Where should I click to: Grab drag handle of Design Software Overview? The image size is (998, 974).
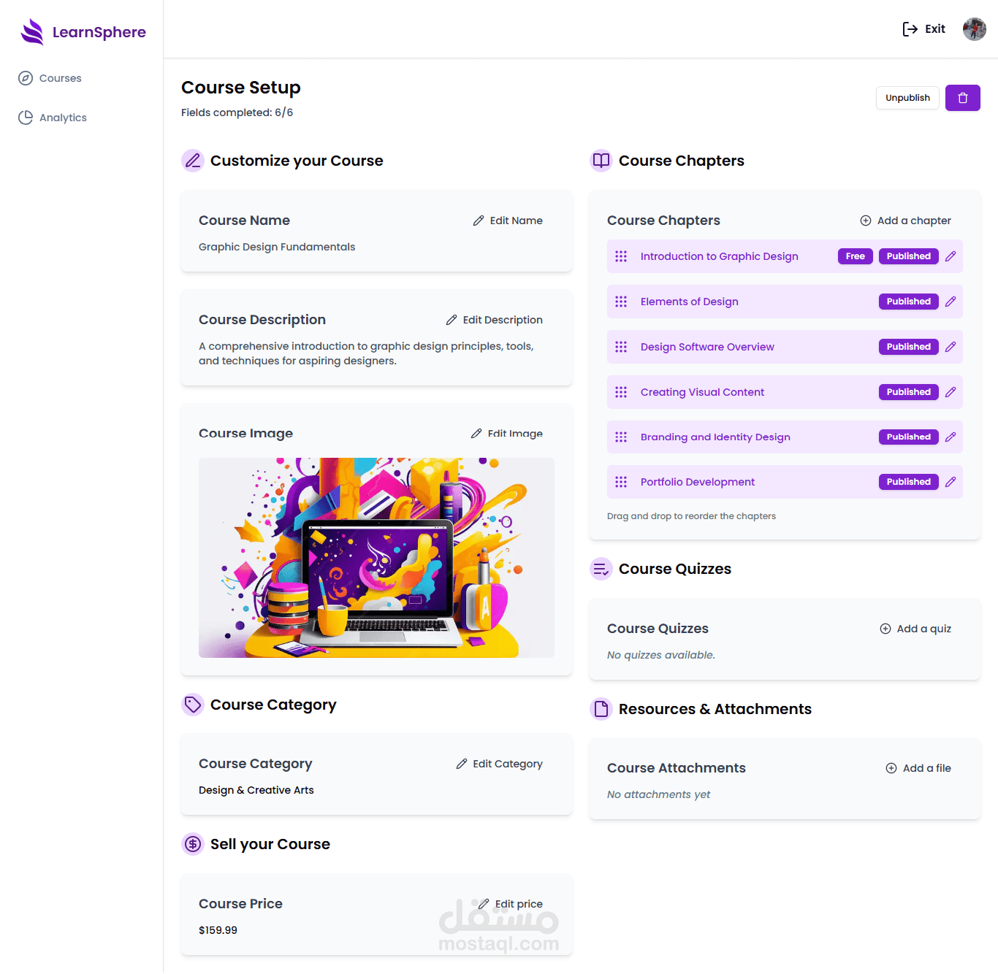point(621,347)
